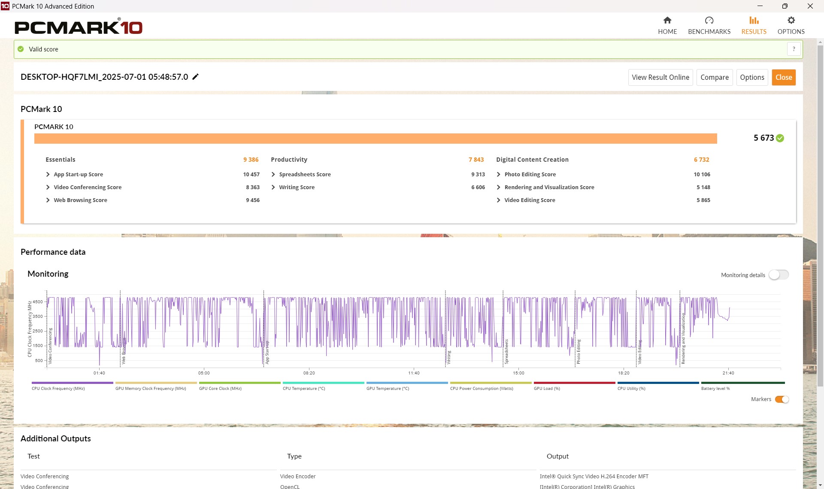Select GPU Load (%) legend
Image resolution: width=824 pixels, height=489 pixels.
574,386
